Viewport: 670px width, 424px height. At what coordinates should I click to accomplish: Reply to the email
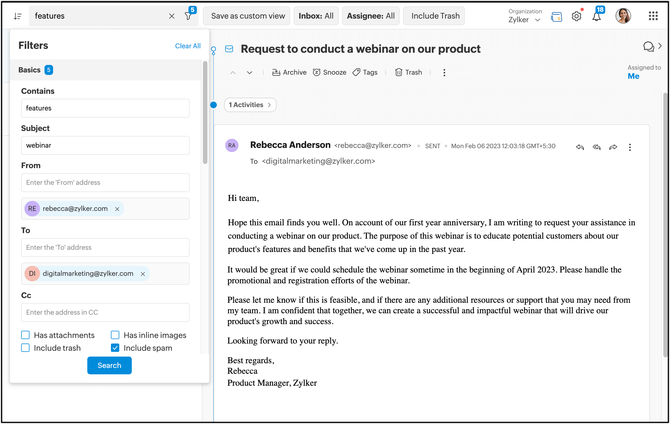tap(580, 147)
